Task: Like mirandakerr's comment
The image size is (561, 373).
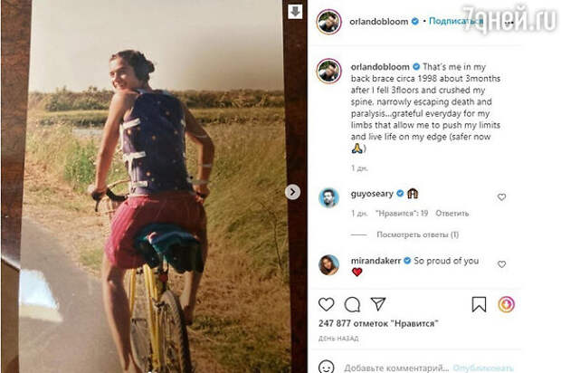Action: [x=501, y=264]
